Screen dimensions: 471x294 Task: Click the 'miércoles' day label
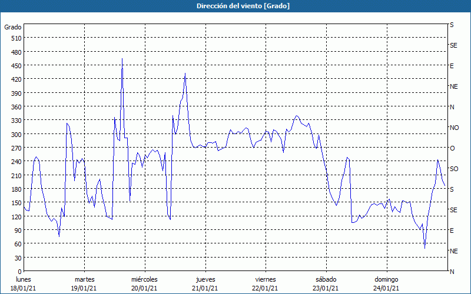point(144,279)
